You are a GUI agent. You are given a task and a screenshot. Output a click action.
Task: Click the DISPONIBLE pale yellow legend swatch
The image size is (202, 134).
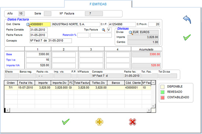pyautogui.click(x=162, y=87)
